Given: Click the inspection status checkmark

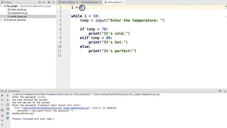Looking at the screenshot, I should pos(226,6).
